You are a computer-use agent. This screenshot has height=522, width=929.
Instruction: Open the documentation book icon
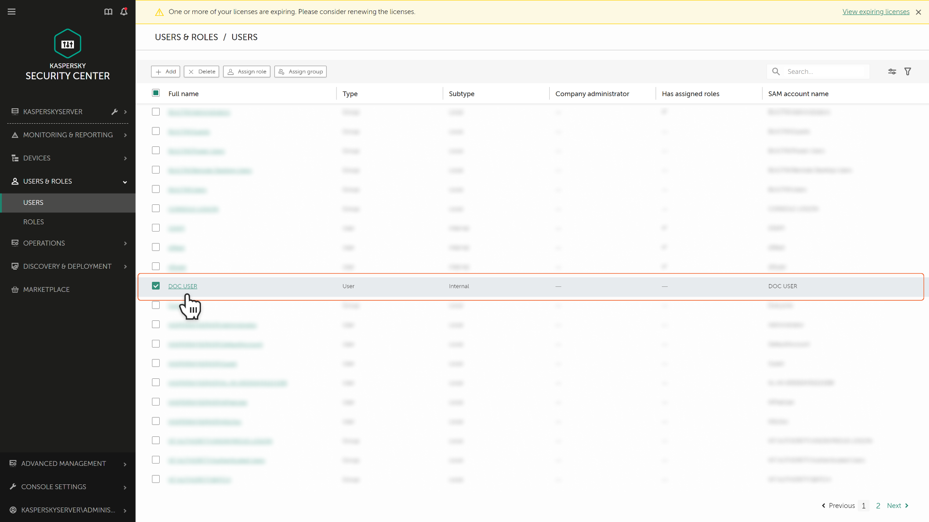108,12
